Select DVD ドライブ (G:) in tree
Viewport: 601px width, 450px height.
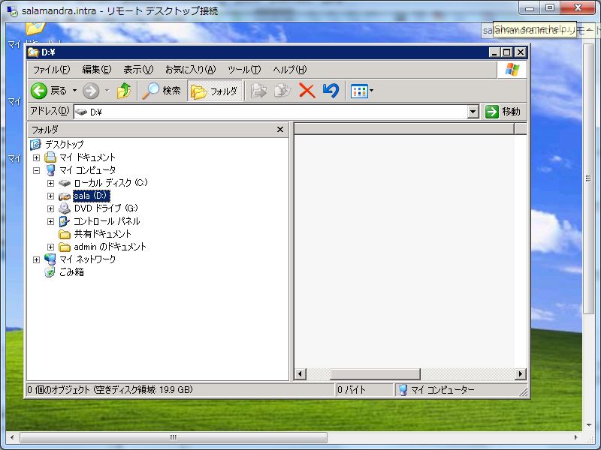coord(106,208)
